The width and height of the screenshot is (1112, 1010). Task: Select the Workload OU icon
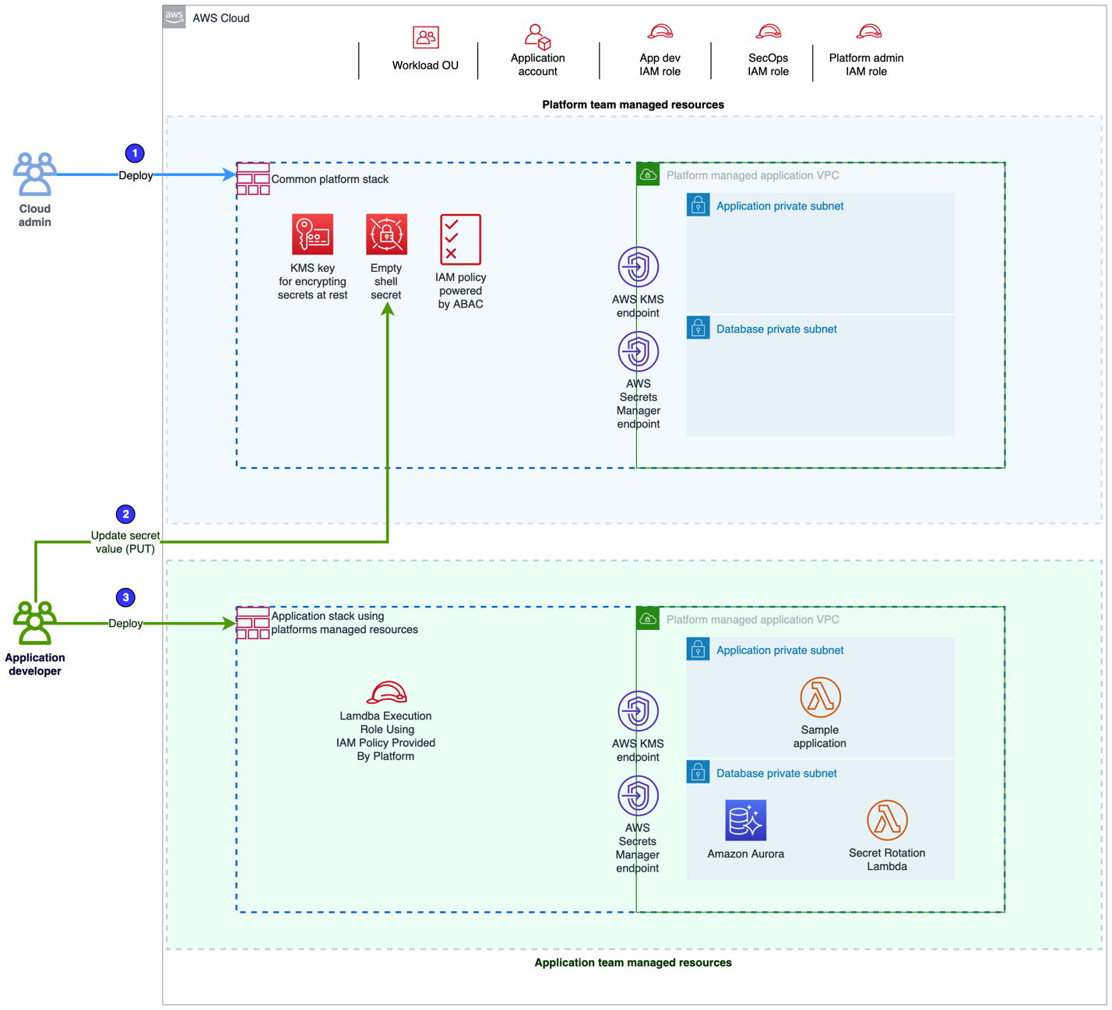pos(424,36)
